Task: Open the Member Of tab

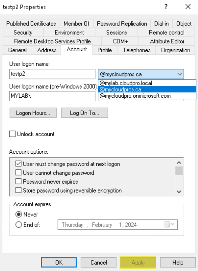Action: point(76,24)
